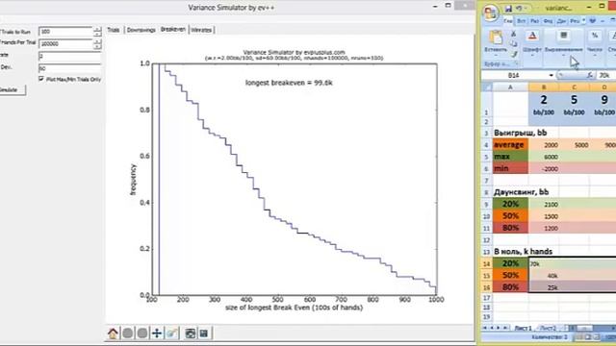
Task: Open the Winrates tab
Action: click(x=201, y=30)
